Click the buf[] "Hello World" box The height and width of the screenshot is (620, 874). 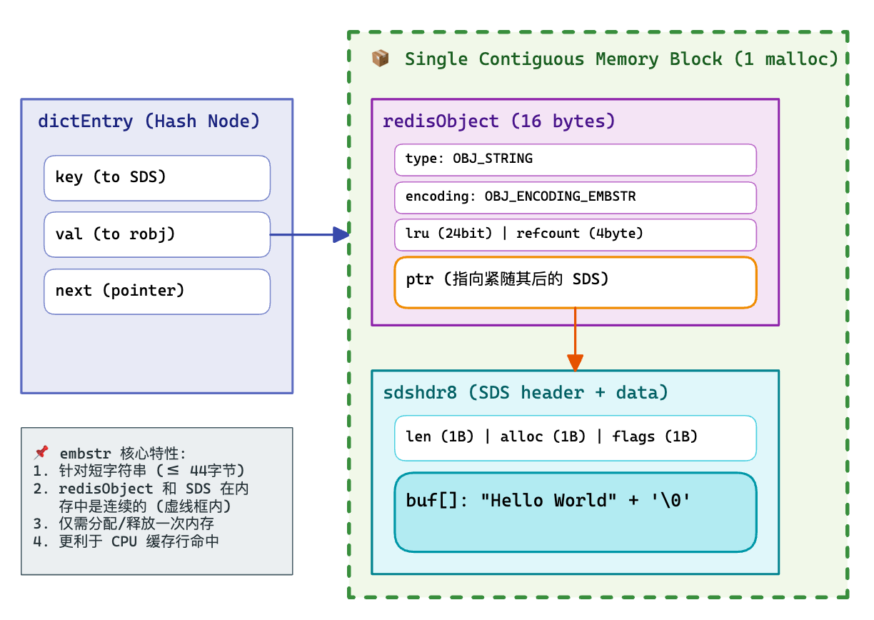[x=575, y=512]
